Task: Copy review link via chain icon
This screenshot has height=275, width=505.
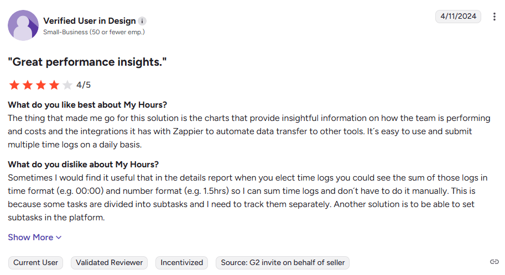Action: [x=494, y=262]
